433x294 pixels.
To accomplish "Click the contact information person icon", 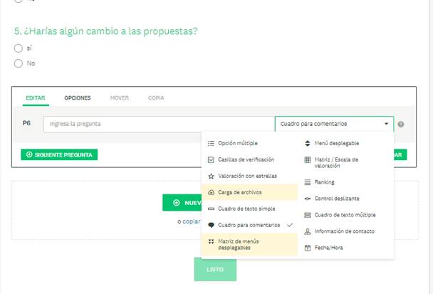I will coord(307,231).
